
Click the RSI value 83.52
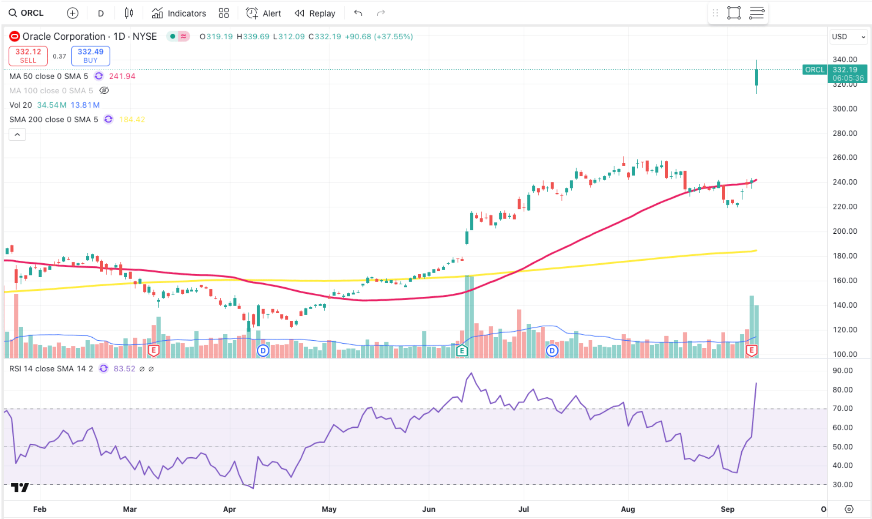click(124, 369)
